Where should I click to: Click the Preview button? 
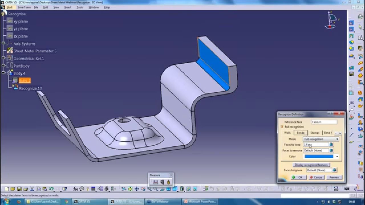pos(334,177)
